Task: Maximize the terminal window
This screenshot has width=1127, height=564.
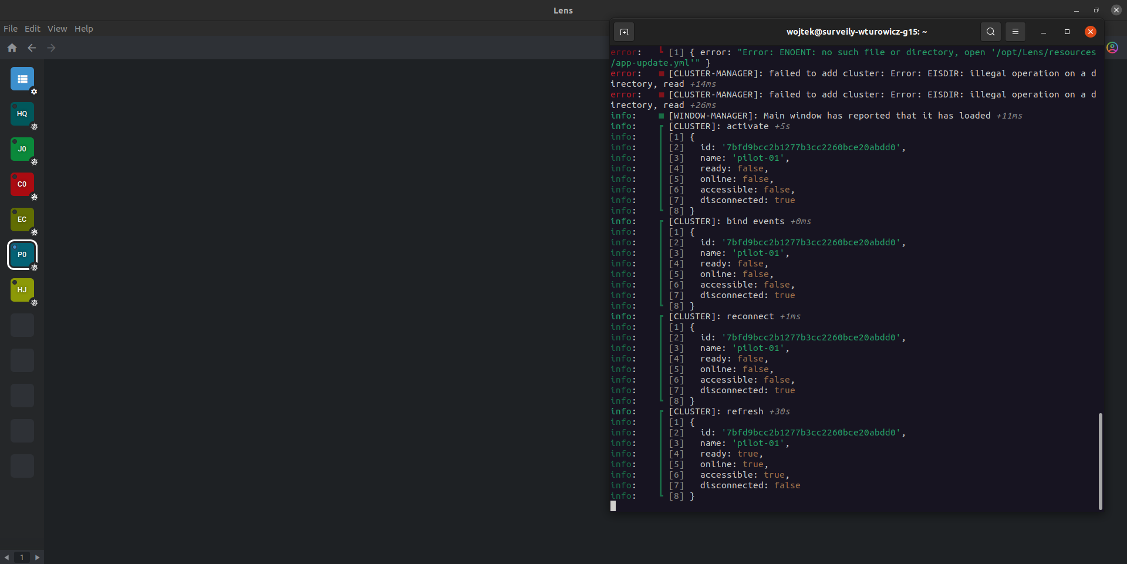Action: point(1067,32)
